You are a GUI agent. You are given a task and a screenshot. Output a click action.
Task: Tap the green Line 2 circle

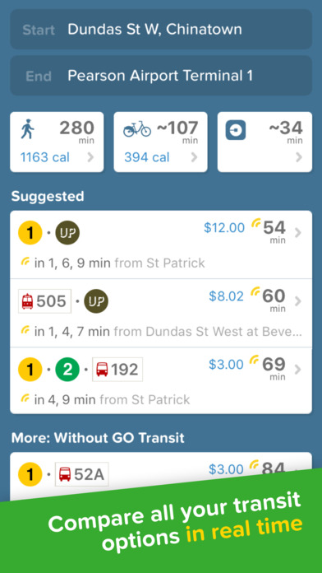coord(67,370)
